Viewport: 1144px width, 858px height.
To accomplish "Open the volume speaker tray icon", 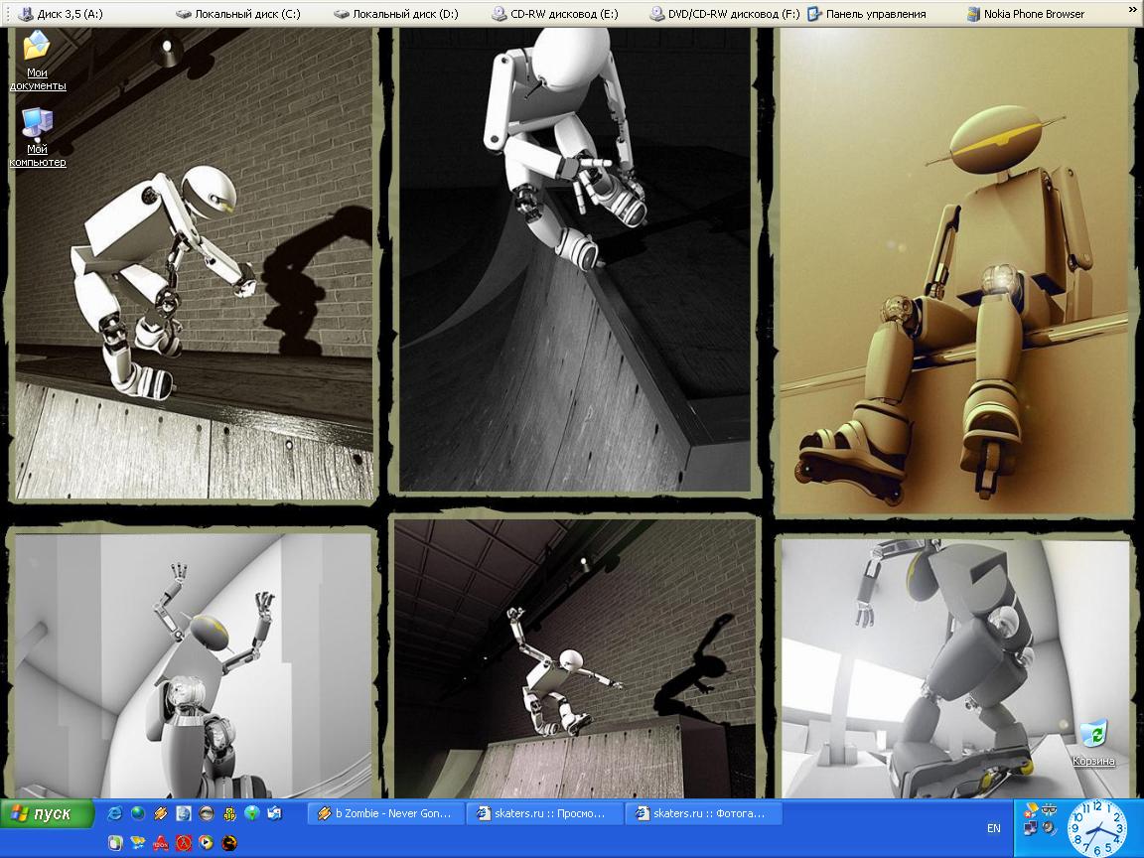I will (1049, 827).
